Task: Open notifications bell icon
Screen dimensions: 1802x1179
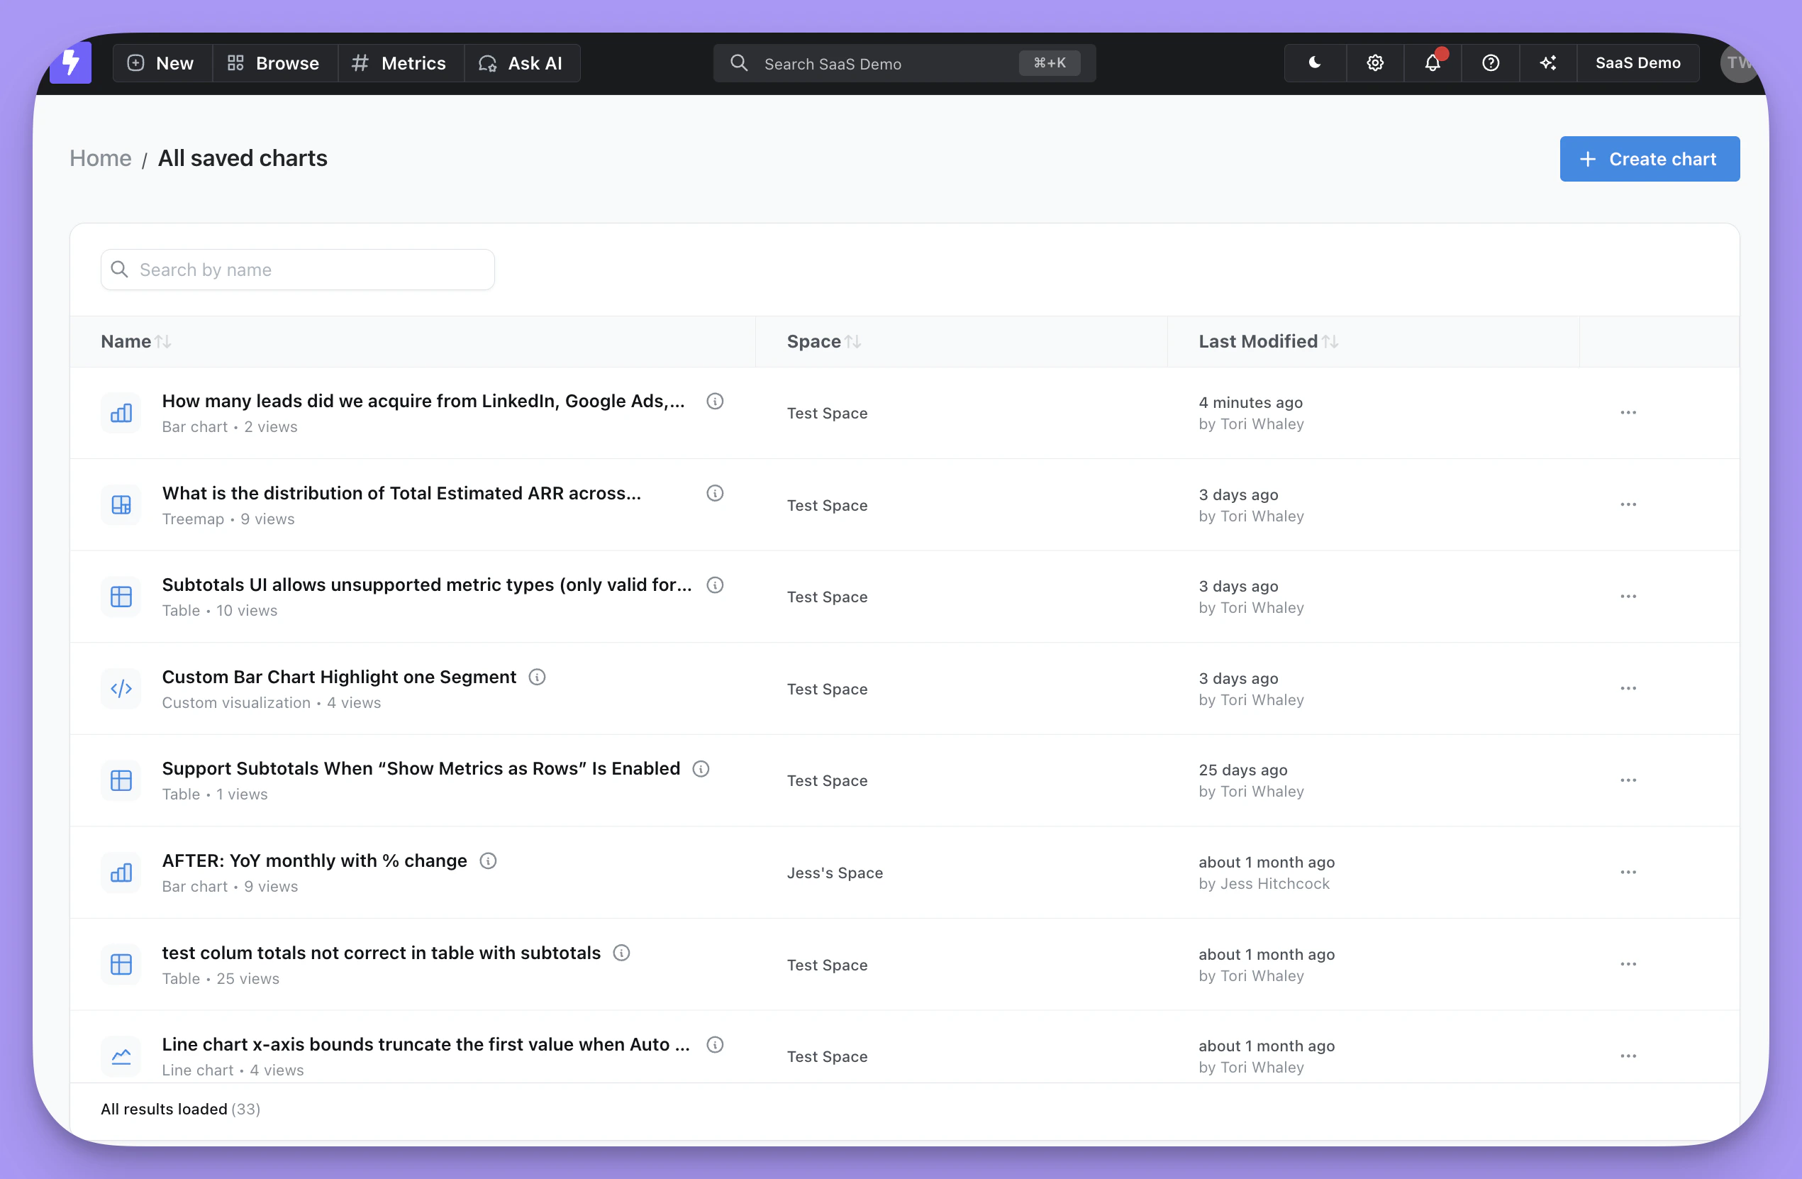Action: coord(1432,63)
